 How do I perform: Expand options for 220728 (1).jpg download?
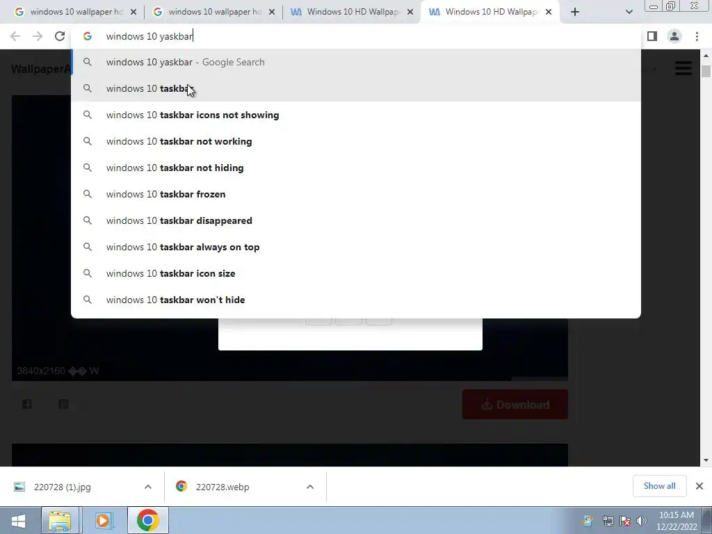pyautogui.click(x=148, y=487)
